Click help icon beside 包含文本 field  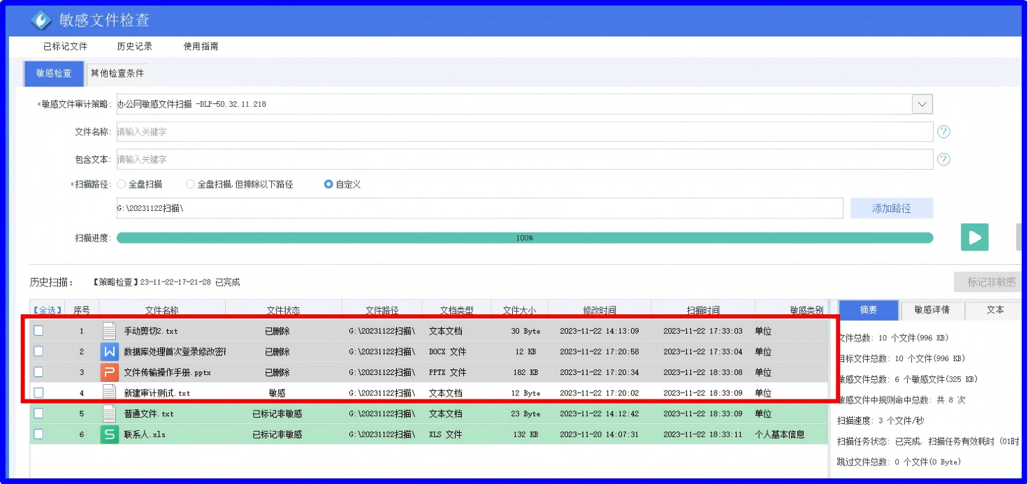click(943, 159)
